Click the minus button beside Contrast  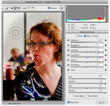coord(68,50)
